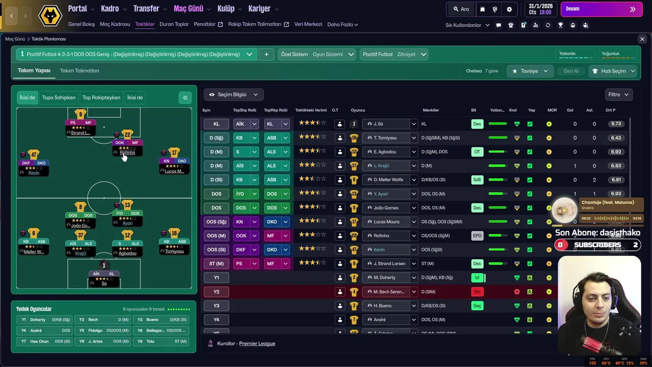Select Top Rakipteyken view tab
This screenshot has height=367, width=652.
point(101,97)
